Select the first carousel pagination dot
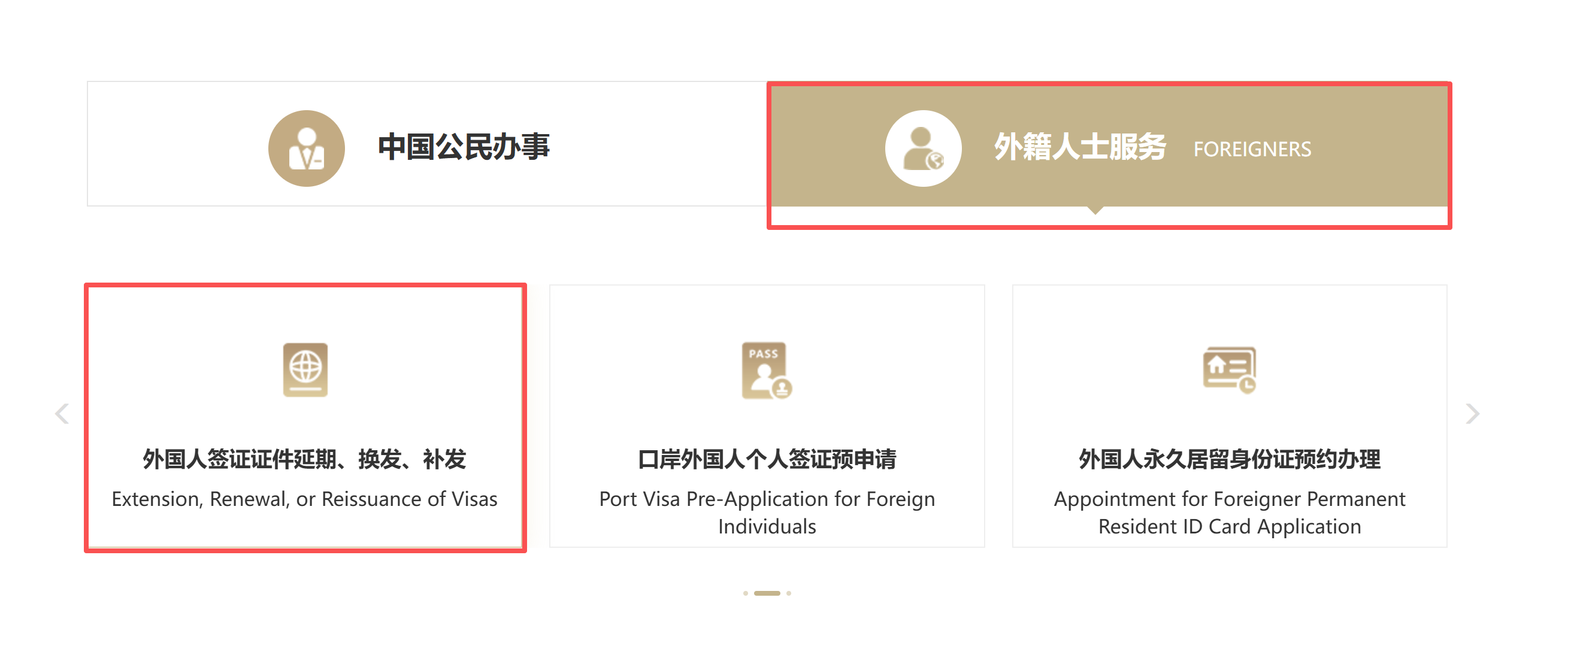The image size is (1574, 649). [x=746, y=593]
